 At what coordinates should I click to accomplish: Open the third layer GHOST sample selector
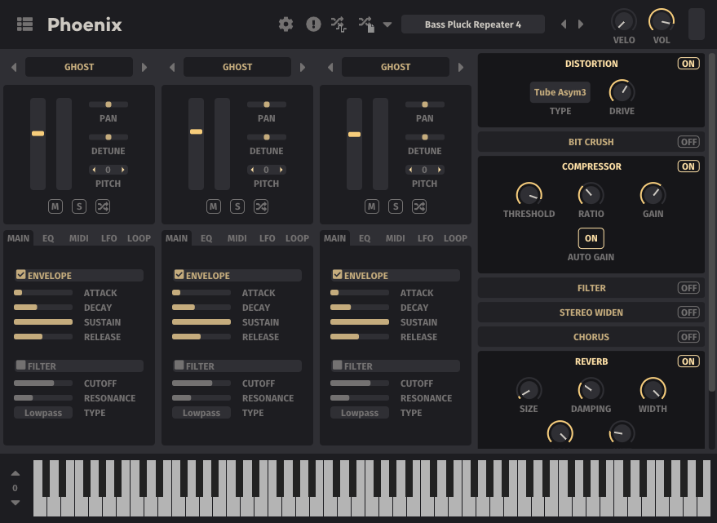[x=396, y=67]
